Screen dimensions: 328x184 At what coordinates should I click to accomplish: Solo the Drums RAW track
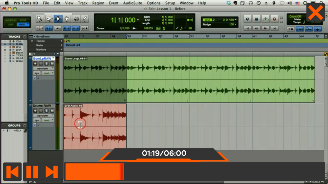pyautogui.click(x=47, y=111)
